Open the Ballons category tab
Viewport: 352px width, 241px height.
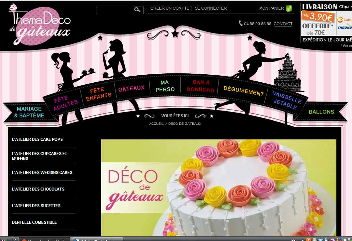coord(321,112)
